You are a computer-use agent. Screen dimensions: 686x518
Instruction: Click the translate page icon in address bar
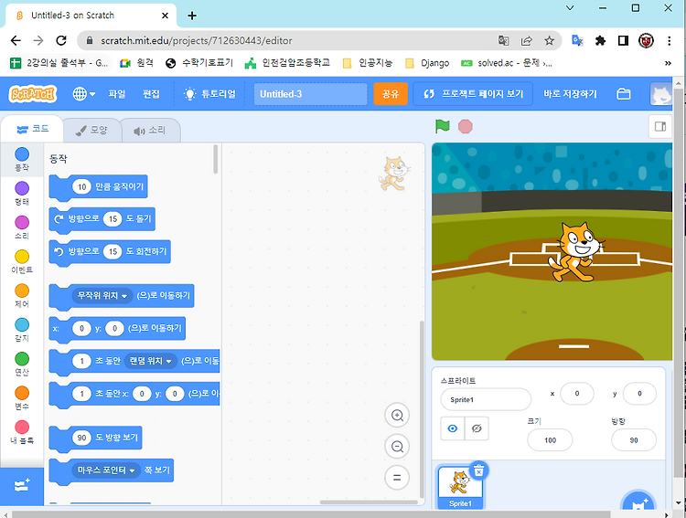click(x=504, y=40)
